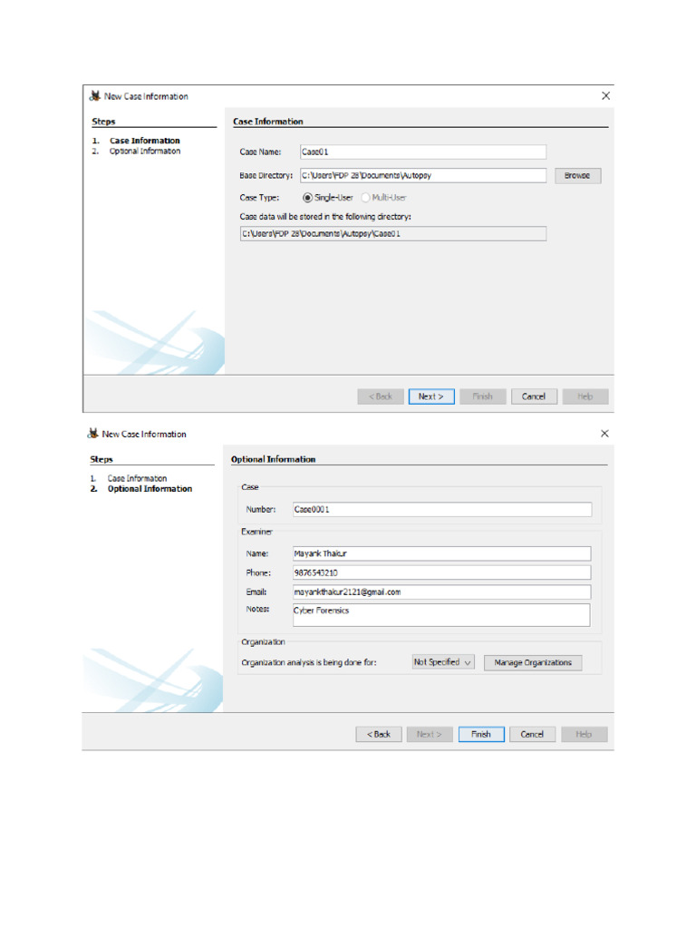Click grayed Back button in upper dialog
This screenshot has width=696, height=929.
pos(381,396)
